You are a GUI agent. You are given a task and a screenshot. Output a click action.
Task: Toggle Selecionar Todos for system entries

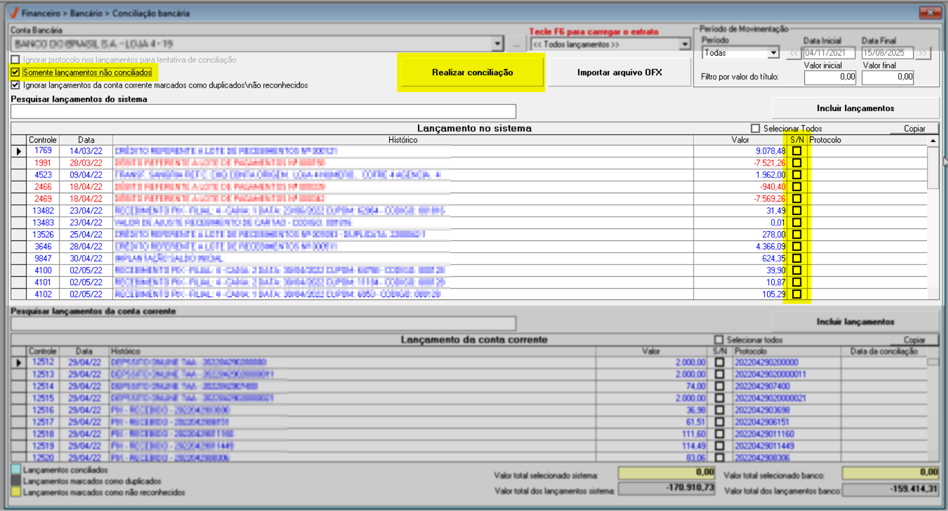tap(755, 129)
